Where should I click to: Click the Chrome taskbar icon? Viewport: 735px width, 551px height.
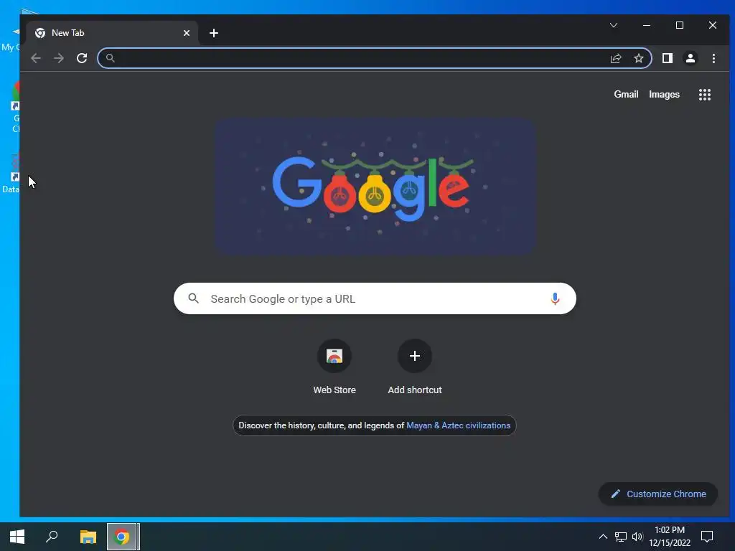point(122,537)
